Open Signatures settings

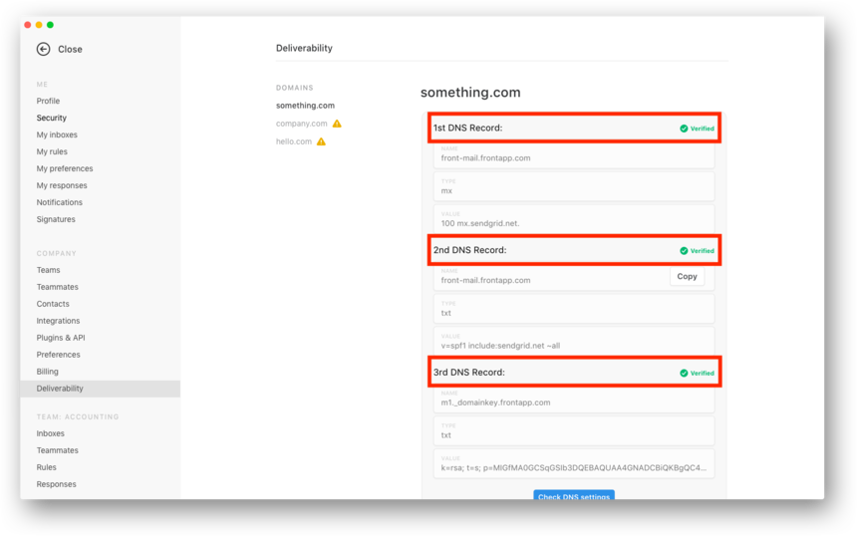point(56,219)
